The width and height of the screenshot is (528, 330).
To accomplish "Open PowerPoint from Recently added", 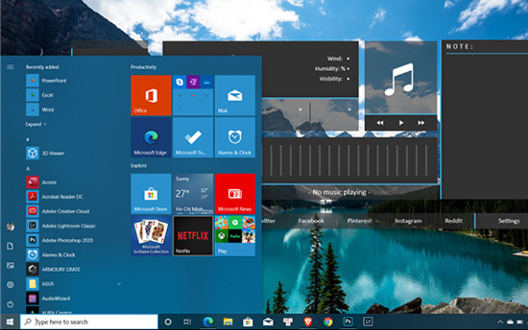I will pyautogui.click(x=46, y=81).
